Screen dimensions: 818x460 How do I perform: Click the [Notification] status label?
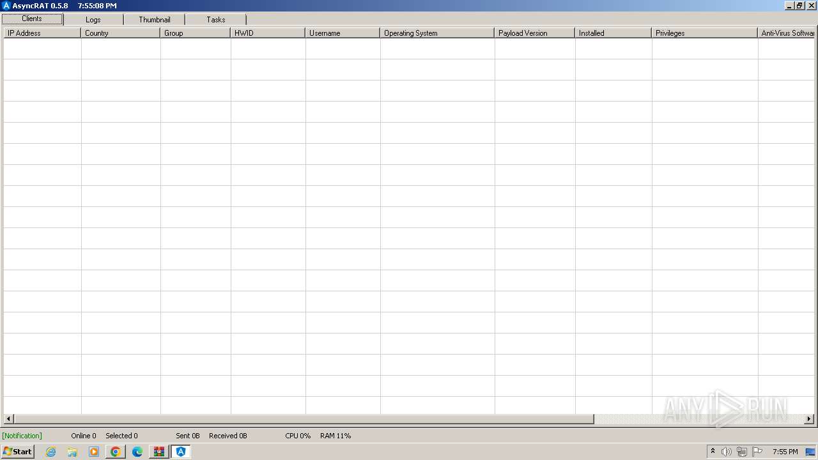[x=22, y=436]
